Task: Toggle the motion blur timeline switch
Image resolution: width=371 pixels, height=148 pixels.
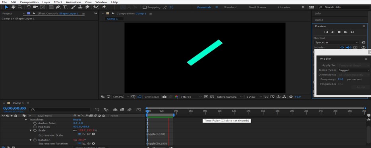Action: pos(129,110)
